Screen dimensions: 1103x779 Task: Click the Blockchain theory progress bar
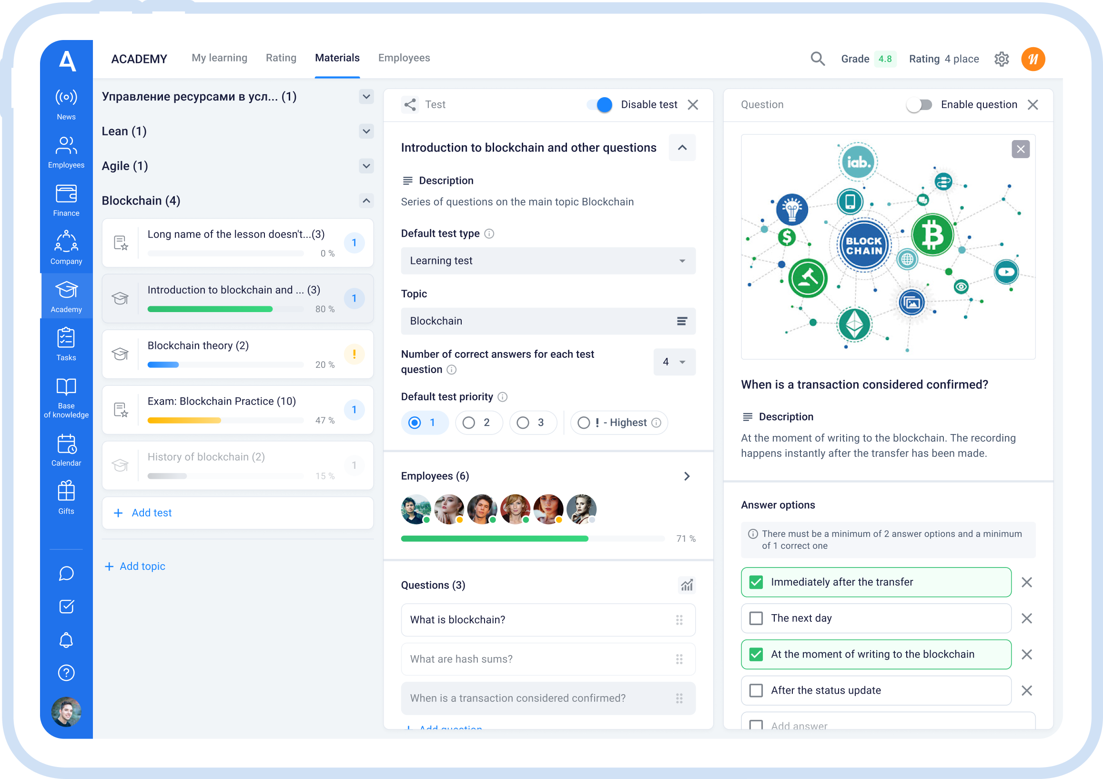225,365
